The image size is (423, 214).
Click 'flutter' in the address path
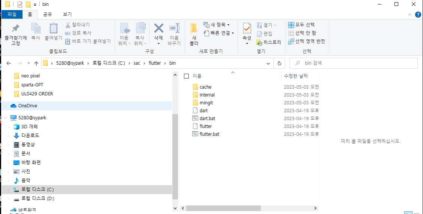click(155, 63)
